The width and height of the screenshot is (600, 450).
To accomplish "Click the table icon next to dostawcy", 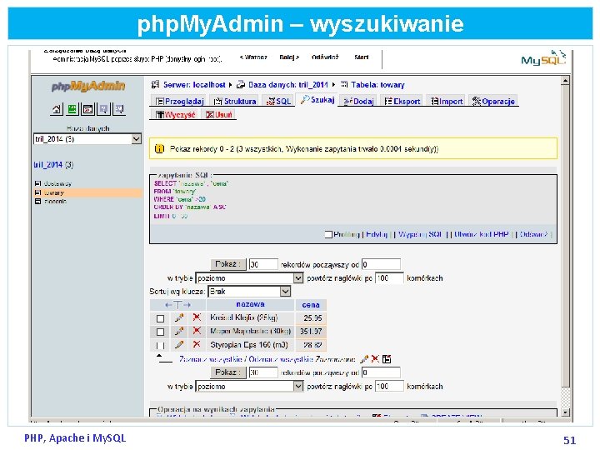I will [37, 183].
